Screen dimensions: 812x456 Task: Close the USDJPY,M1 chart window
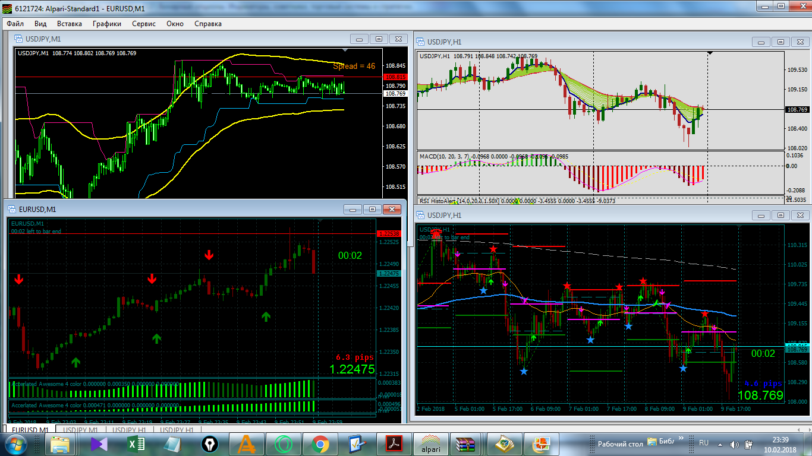pyautogui.click(x=398, y=39)
